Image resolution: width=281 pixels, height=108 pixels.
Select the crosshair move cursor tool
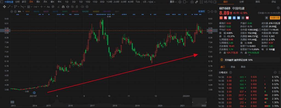click(4, 7)
